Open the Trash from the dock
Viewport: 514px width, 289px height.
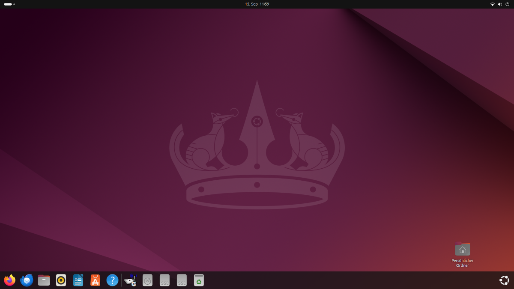click(x=199, y=280)
